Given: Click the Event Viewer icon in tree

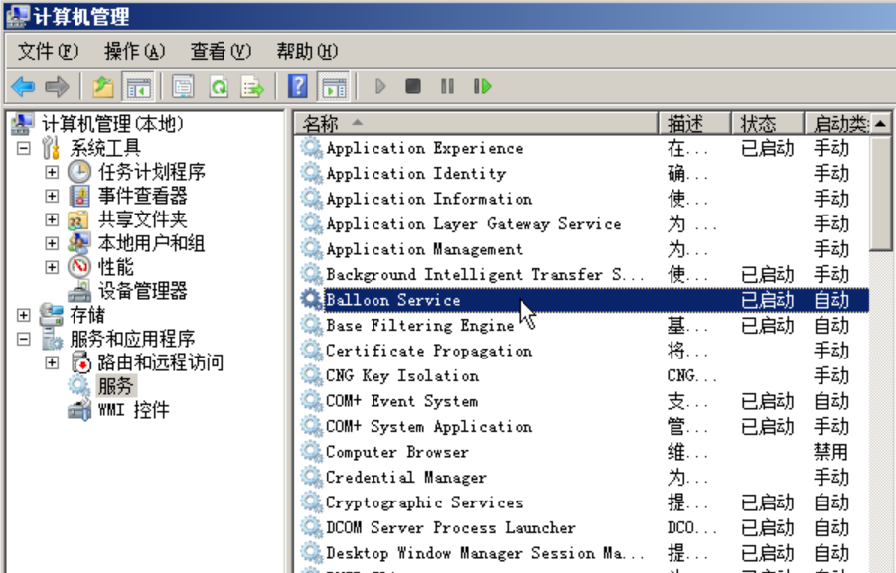Looking at the screenshot, I should pyautogui.click(x=79, y=196).
